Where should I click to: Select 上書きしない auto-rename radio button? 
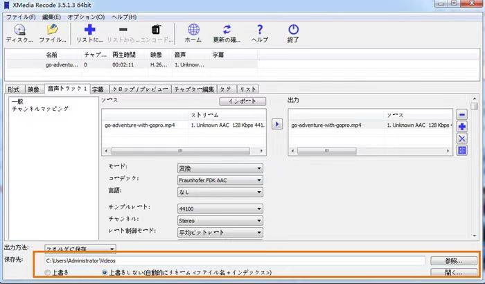tap(105, 272)
